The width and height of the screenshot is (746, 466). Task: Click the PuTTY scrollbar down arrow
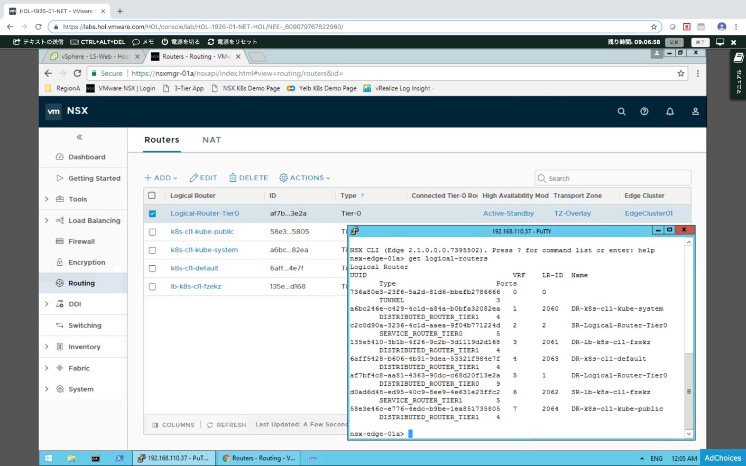pos(689,434)
